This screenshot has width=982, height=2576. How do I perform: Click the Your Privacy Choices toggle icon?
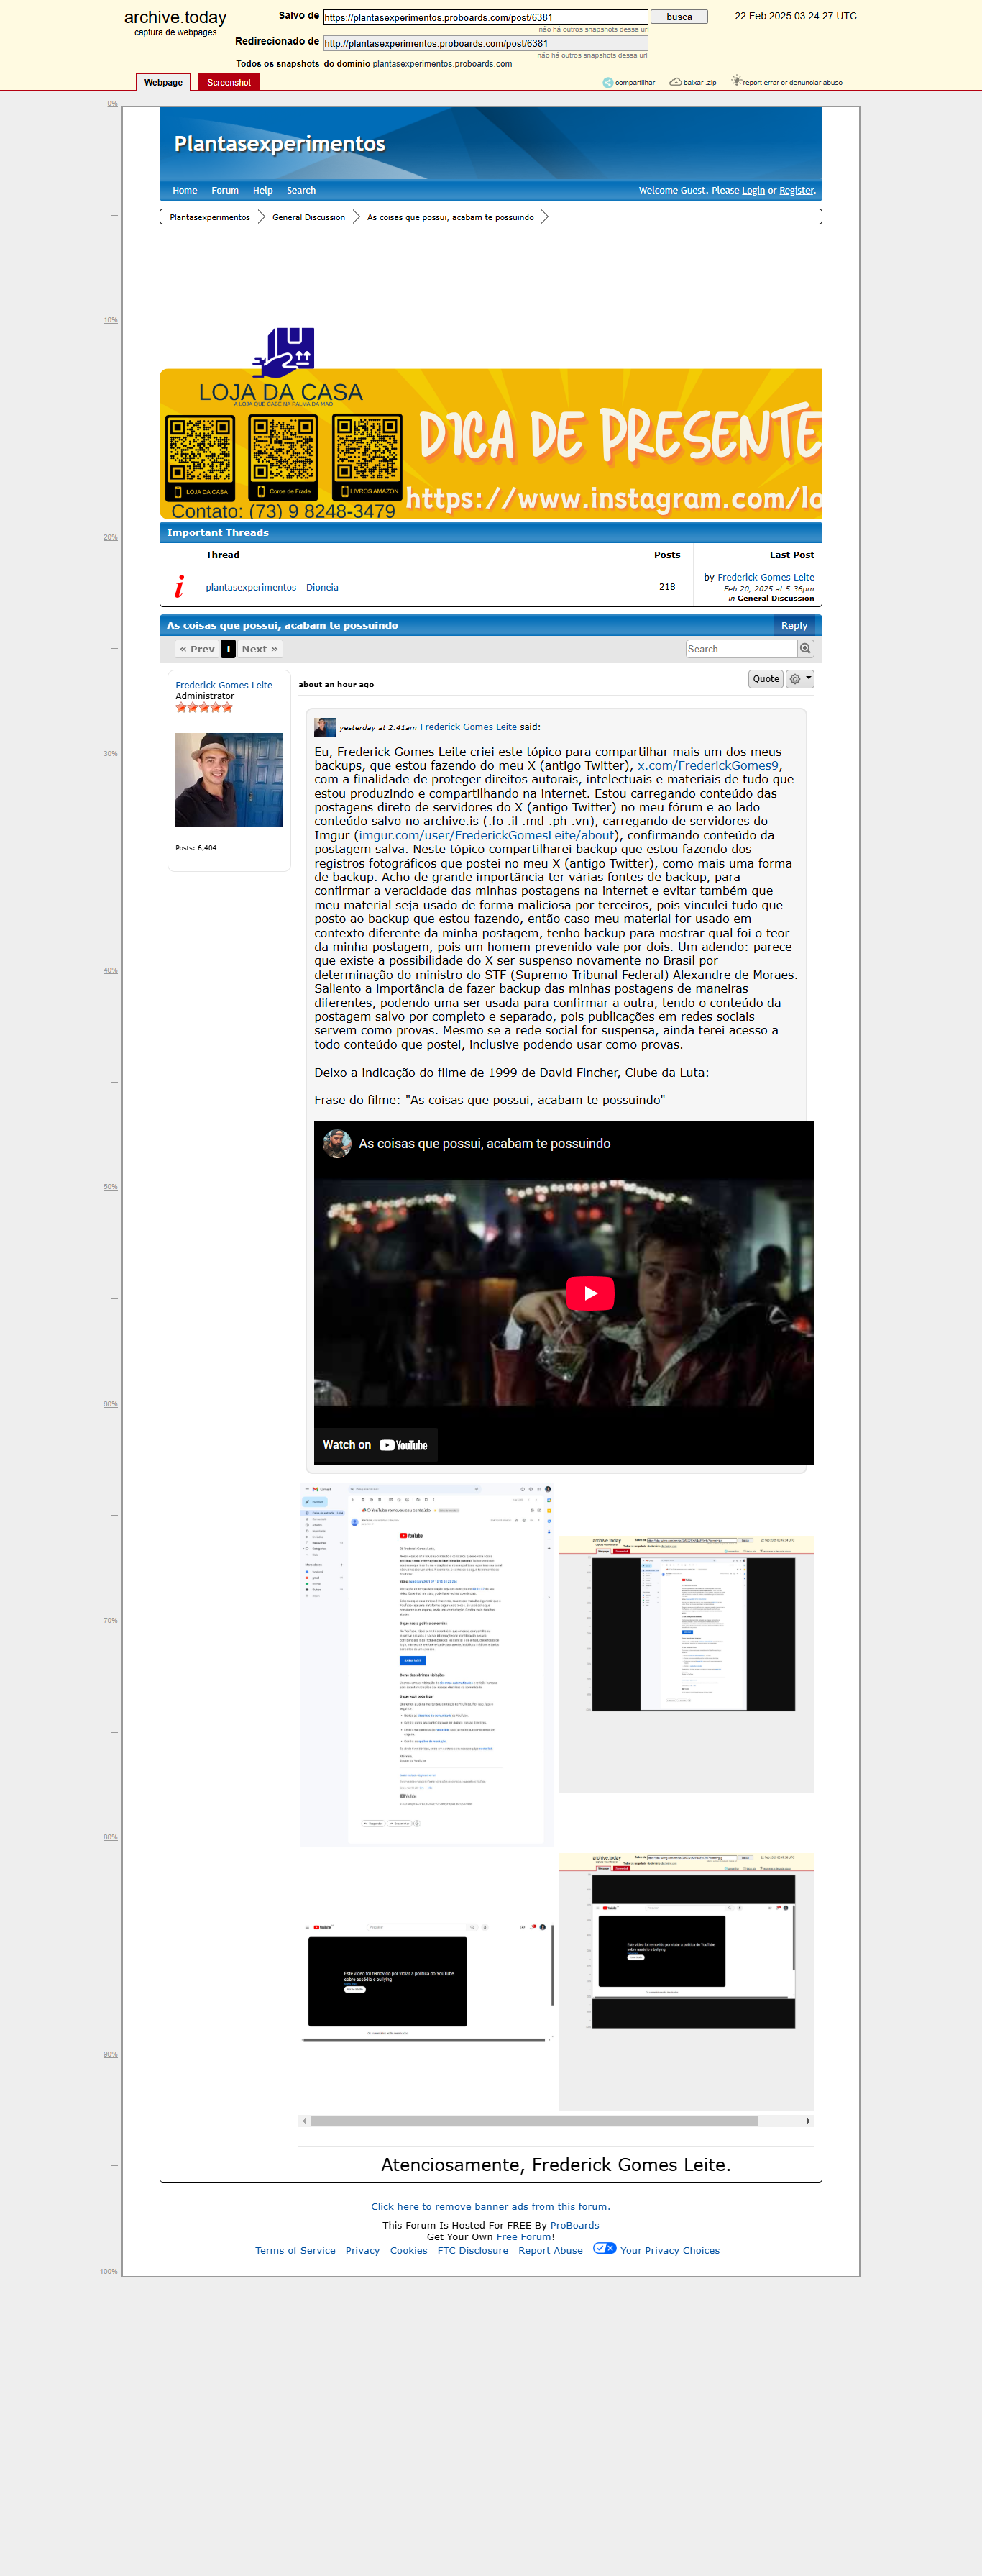(x=605, y=2248)
